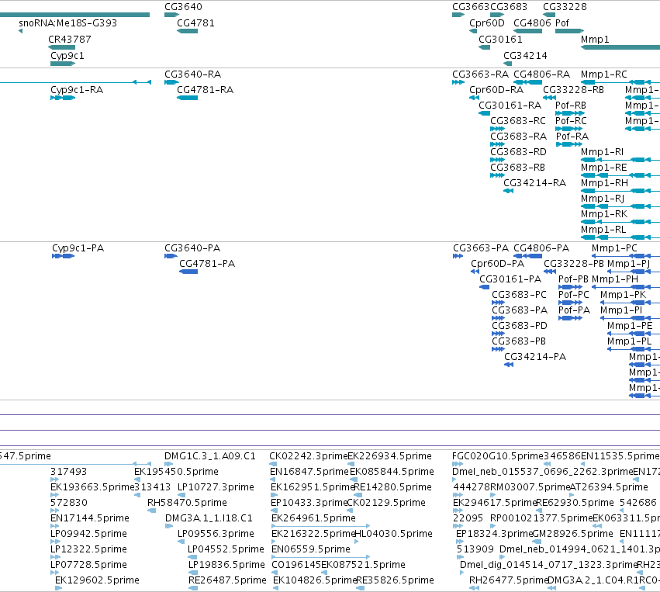Image resolution: width=660 pixels, height=592 pixels.
Task: Click the EST 542686 label
Action: coord(638,503)
